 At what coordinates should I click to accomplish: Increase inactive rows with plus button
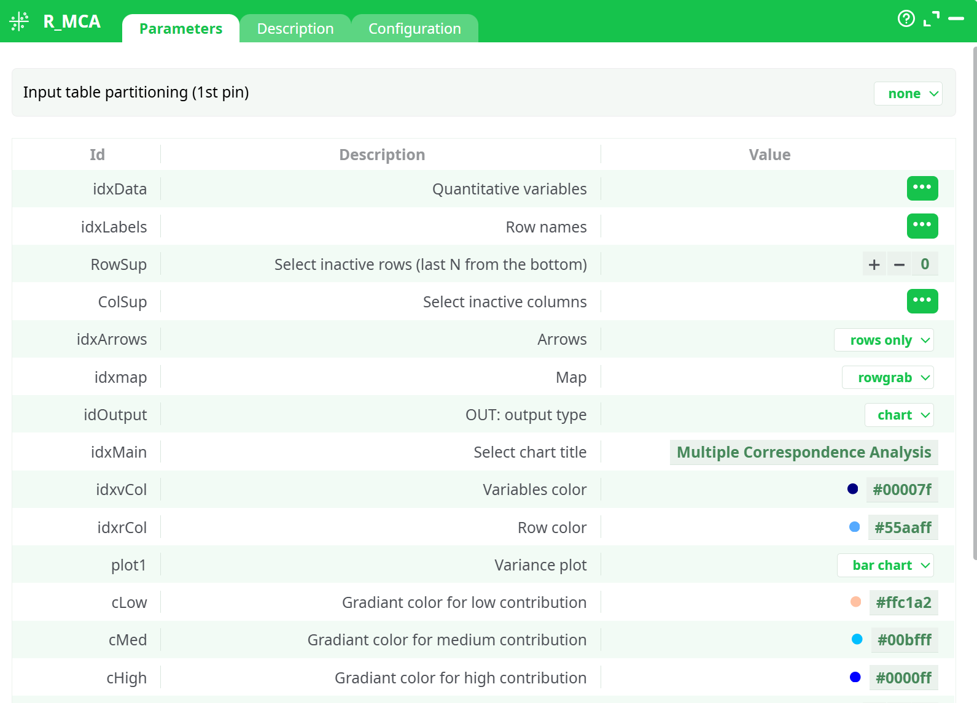874,264
